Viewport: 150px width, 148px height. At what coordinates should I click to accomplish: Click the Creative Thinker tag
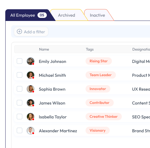point(104,117)
